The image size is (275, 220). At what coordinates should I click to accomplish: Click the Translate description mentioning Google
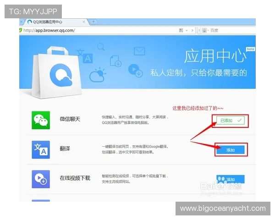pos(135,149)
